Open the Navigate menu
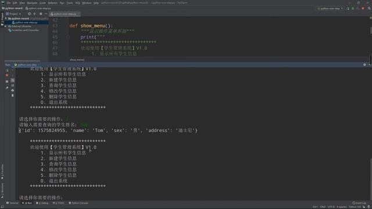 click(32, 3)
